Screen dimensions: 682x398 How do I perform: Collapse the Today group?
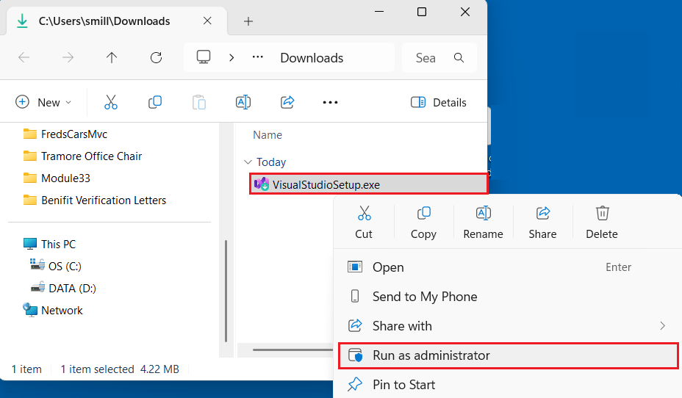248,162
